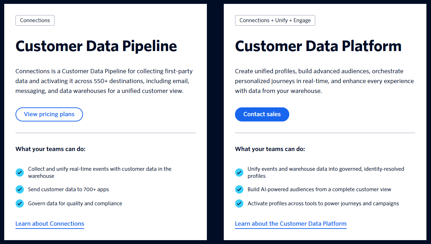Click checkmark icon next to 'Send customer data to 700+ apps'
The image size is (431, 244).
tap(20, 189)
